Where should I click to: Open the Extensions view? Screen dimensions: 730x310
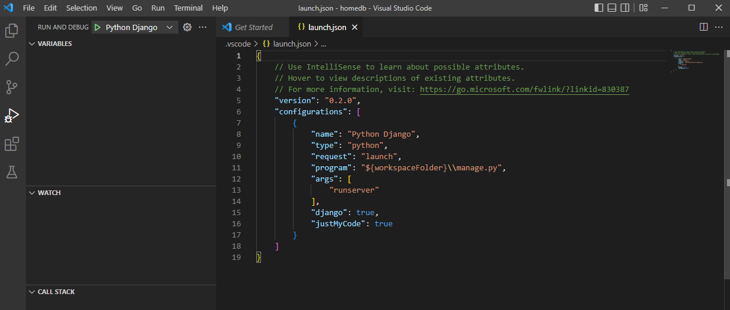(12, 144)
